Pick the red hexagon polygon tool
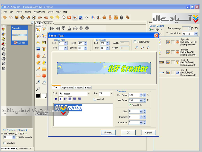The height and width of the screenshot is (152, 202). click(x=44, y=75)
